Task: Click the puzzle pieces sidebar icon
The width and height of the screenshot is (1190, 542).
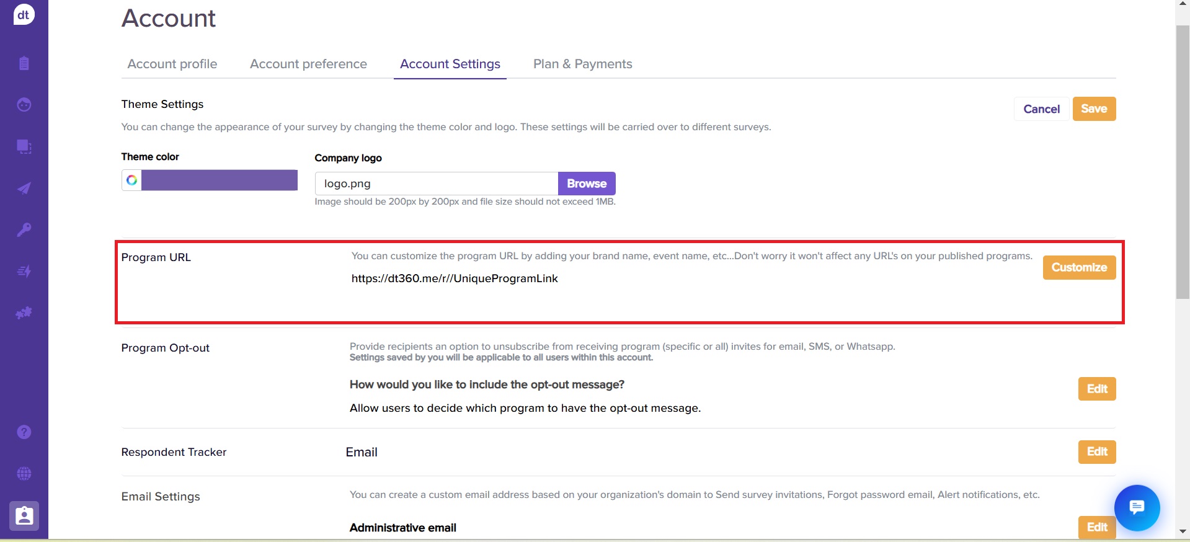Action: tap(24, 313)
